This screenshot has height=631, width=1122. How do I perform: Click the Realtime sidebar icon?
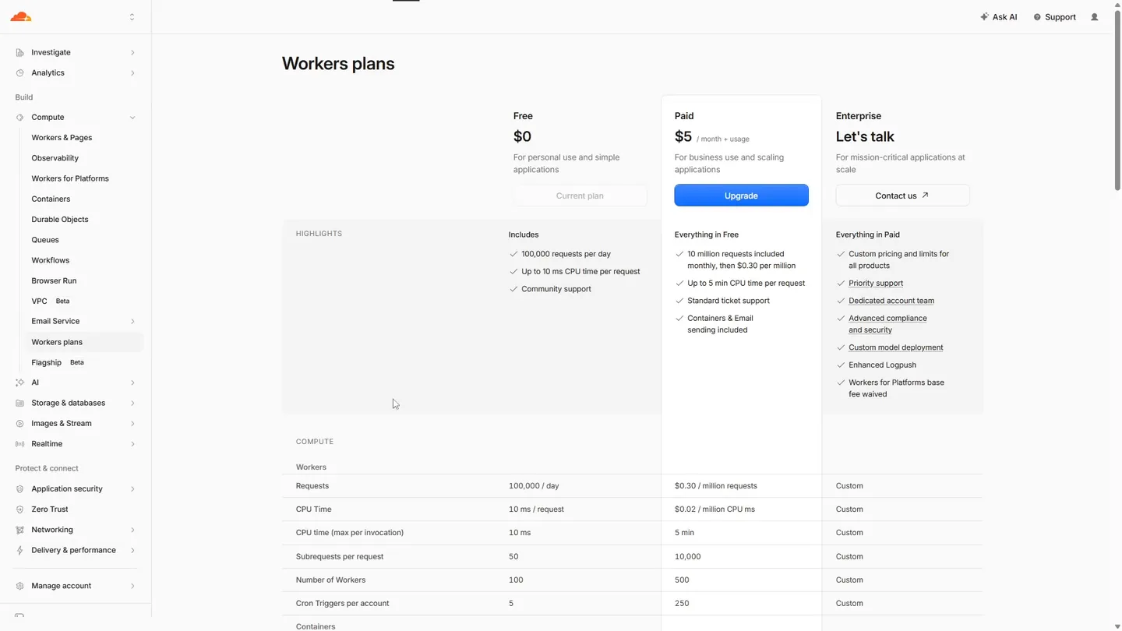[19, 444]
